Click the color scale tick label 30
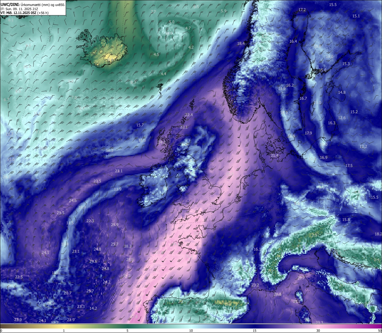Viewport: 382px width, 333px height. [x=318, y=331]
